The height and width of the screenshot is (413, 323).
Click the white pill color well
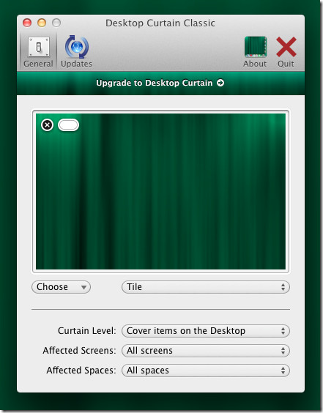(69, 124)
